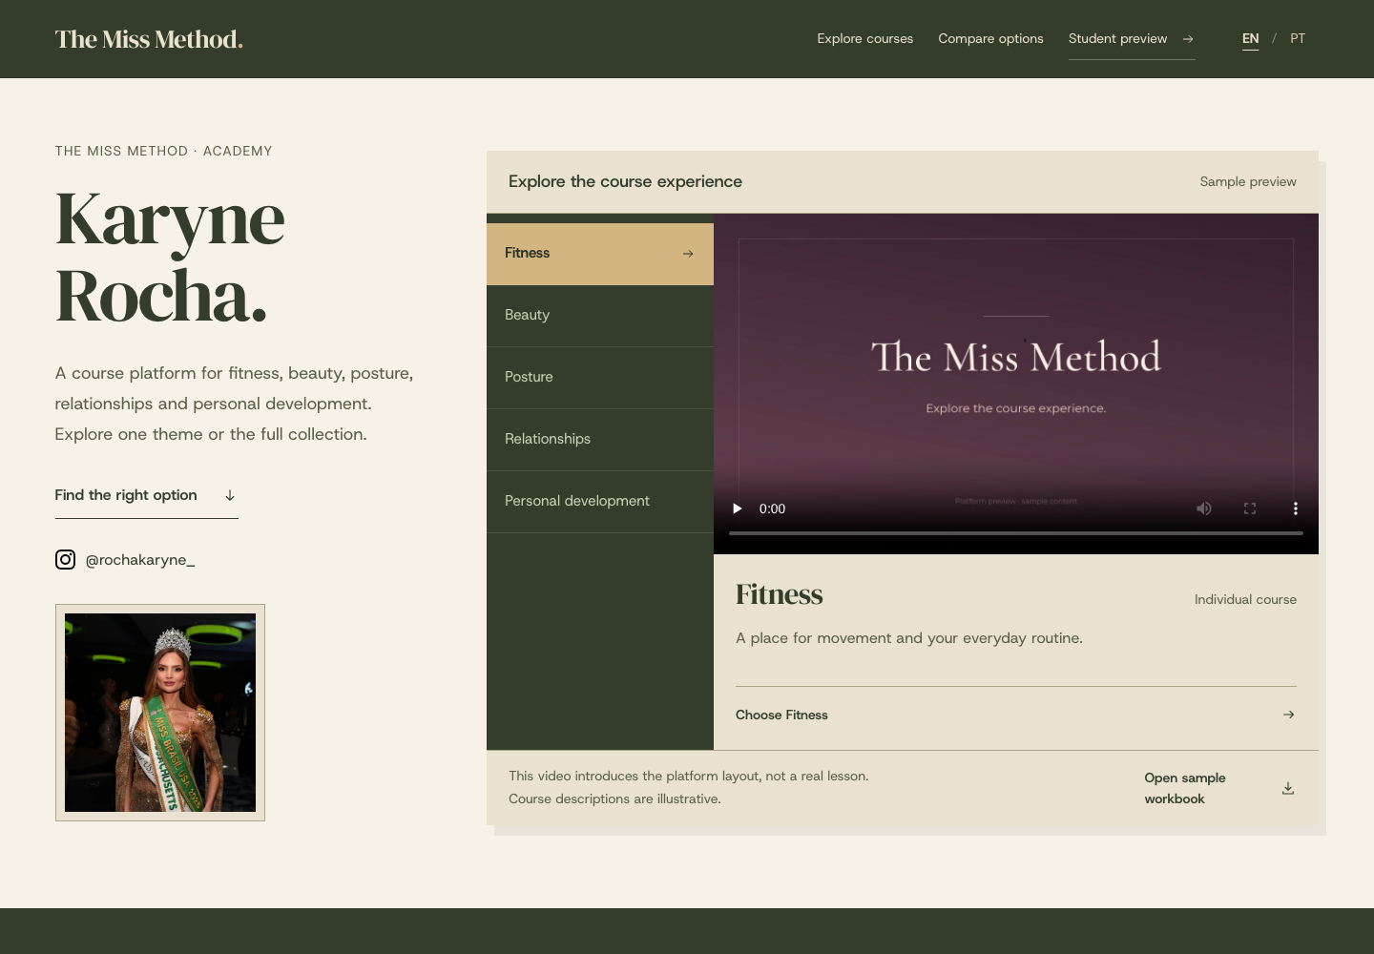Select the Beauty course tab
Viewport: 1374px width, 954px height.
600,316
